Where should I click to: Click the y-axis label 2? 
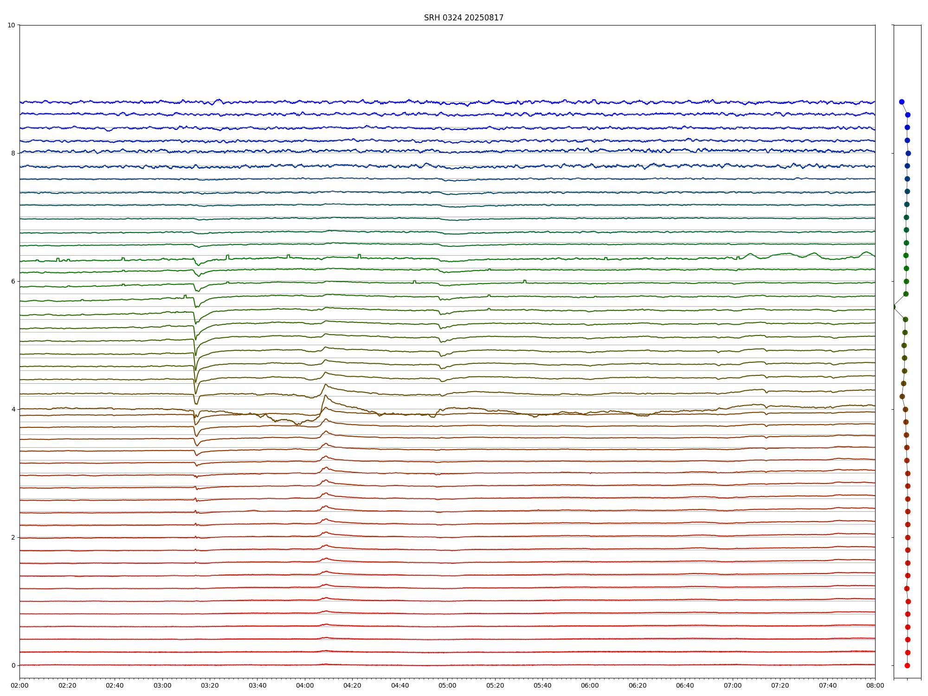point(13,537)
